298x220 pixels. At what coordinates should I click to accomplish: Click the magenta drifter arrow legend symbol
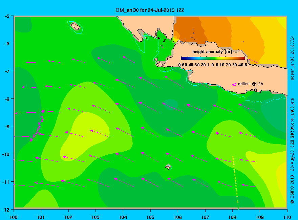click(234, 85)
